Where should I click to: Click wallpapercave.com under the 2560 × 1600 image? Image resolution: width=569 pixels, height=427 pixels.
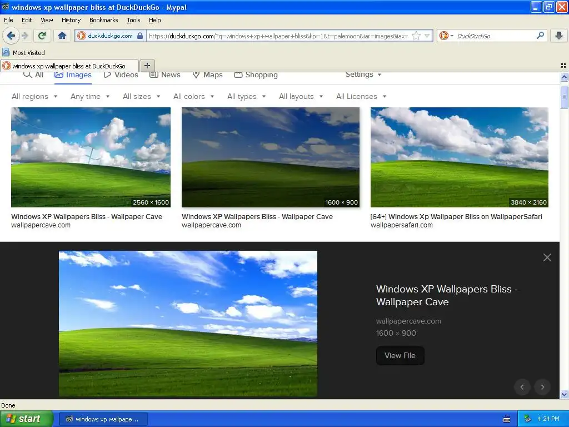[41, 225]
